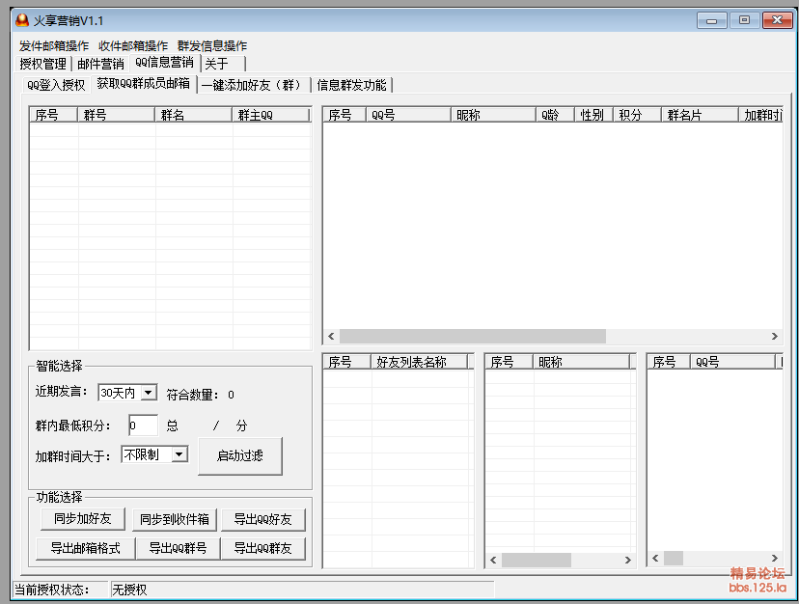Open the 发件邮箱操作 menu
Image resolution: width=799 pixels, height=604 pixels.
(54, 46)
